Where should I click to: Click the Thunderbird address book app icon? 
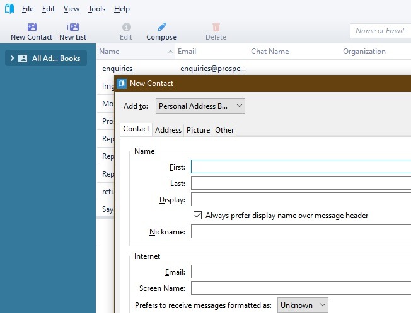[x=9, y=9]
